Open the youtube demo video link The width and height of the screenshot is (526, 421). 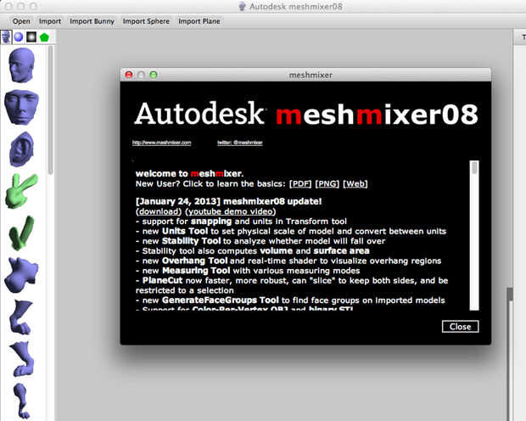tap(231, 211)
